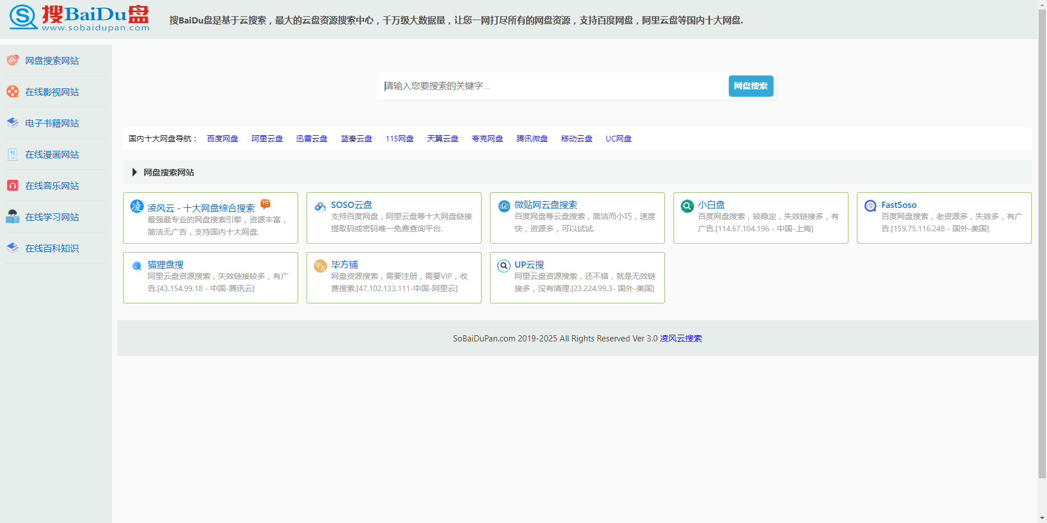Screen dimensions: 1047x523
Task: Open the FastSoso title link
Action: pos(899,205)
